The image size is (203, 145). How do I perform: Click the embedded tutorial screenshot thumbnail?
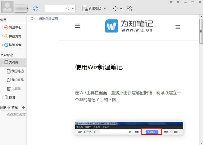(129, 128)
